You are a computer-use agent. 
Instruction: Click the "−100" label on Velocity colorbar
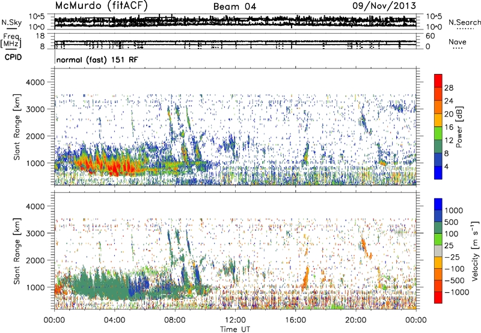click(x=455, y=269)
